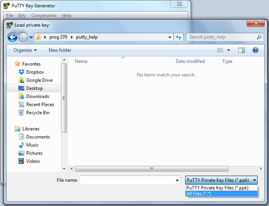Click the Recycle Bin icon
Image resolution: width=269 pixels, height=206 pixels.
tap(21, 113)
